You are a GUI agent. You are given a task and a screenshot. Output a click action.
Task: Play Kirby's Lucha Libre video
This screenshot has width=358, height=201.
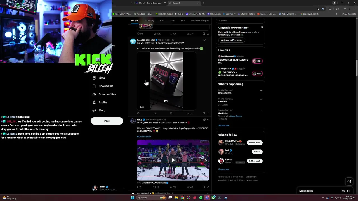[173, 160]
